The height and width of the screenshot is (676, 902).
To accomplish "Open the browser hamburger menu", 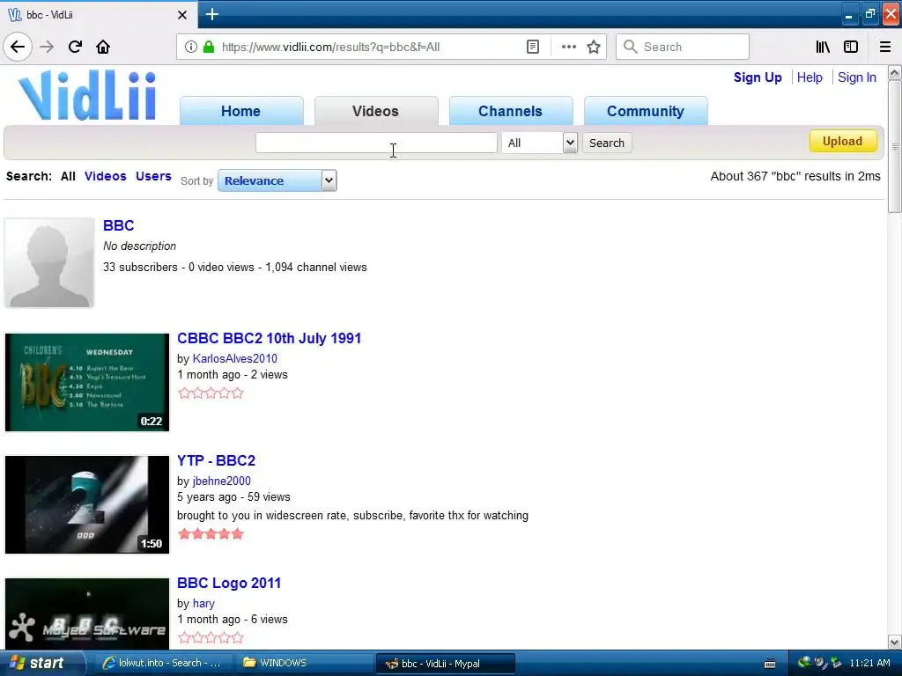I will click(885, 47).
